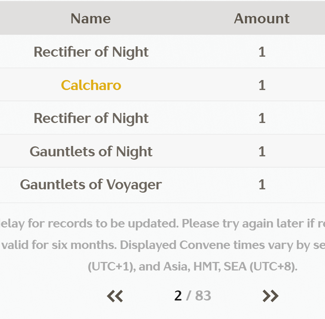This screenshot has height=319, width=325.
Task: Open the gold Calcharo entry
Action: pos(91,85)
